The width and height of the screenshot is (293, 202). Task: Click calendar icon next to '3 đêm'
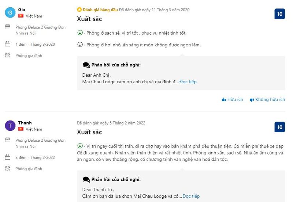pyautogui.click(x=8, y=157)
